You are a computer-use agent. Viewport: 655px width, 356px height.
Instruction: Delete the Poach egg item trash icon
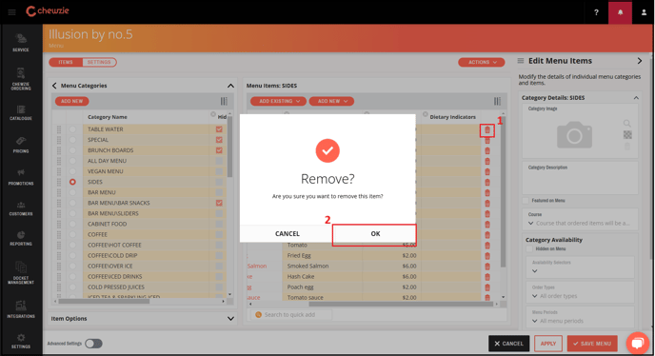point(487,287)
